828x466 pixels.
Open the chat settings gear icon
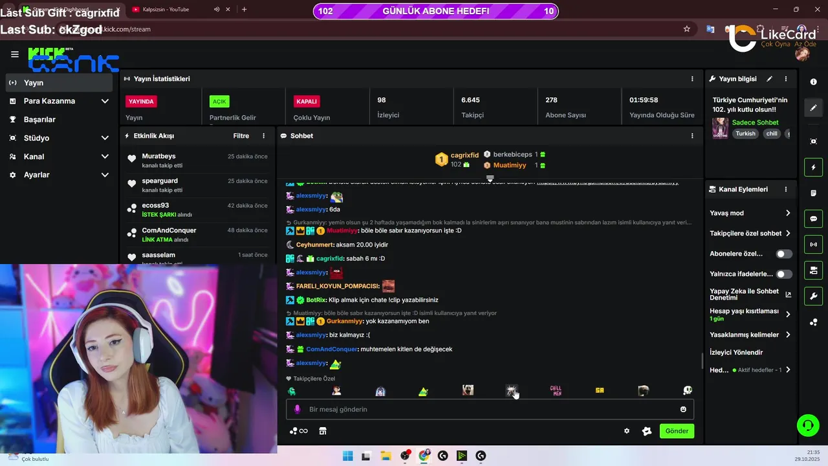pos(626,431)
